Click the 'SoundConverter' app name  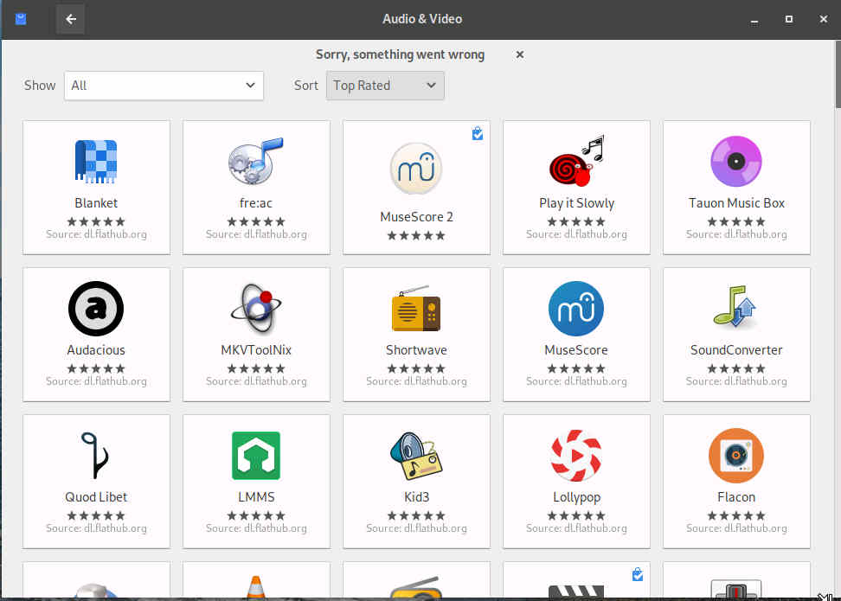pos(736,350)
